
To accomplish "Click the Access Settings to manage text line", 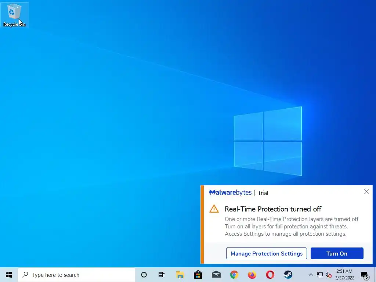I will click(285, 234).
